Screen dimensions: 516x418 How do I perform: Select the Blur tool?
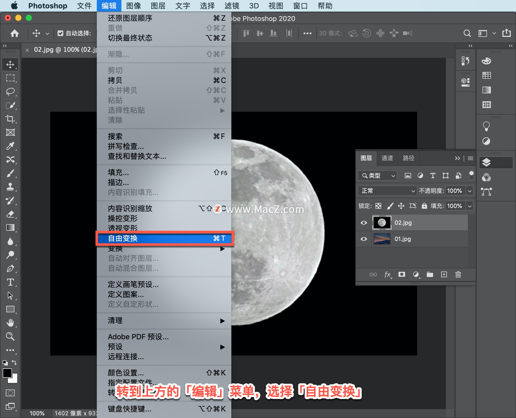click(x=10, y=241)
